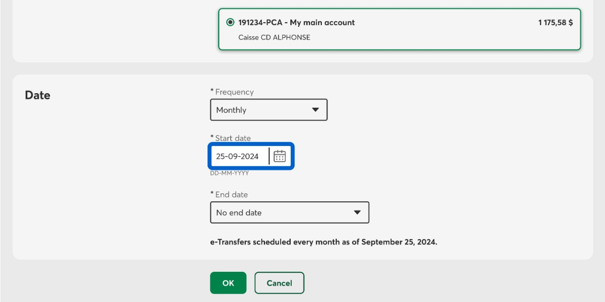Click the Frequency dropdown arrow
Screen dimensions: 605x302
[316, 110]
